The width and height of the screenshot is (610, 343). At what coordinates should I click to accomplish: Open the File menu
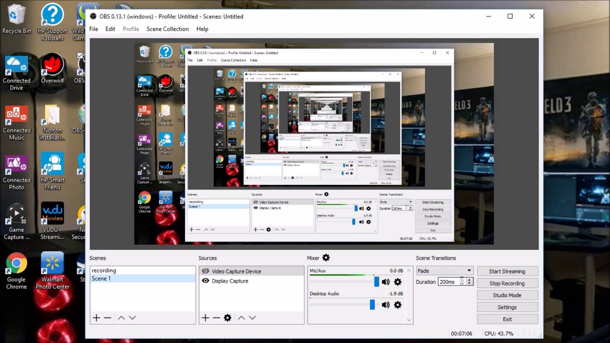94,29
